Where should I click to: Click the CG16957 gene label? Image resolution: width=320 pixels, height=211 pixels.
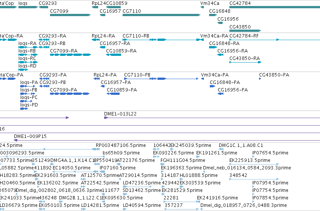(110, 11)
